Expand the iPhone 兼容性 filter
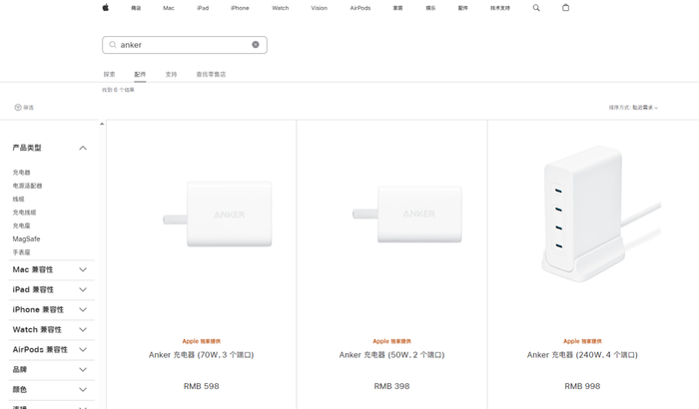 (x=83, y=309)
